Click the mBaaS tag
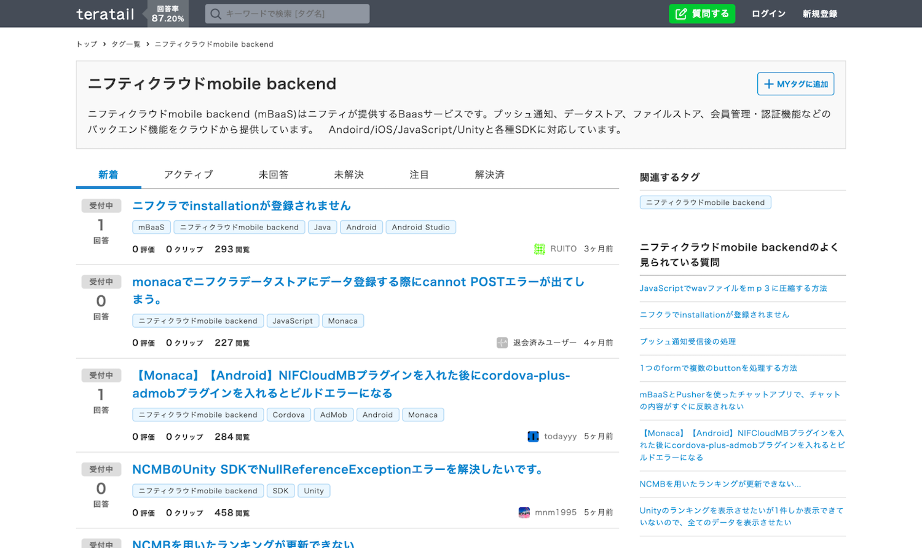Screen dimensions: 922x548 tap(151, 227)
